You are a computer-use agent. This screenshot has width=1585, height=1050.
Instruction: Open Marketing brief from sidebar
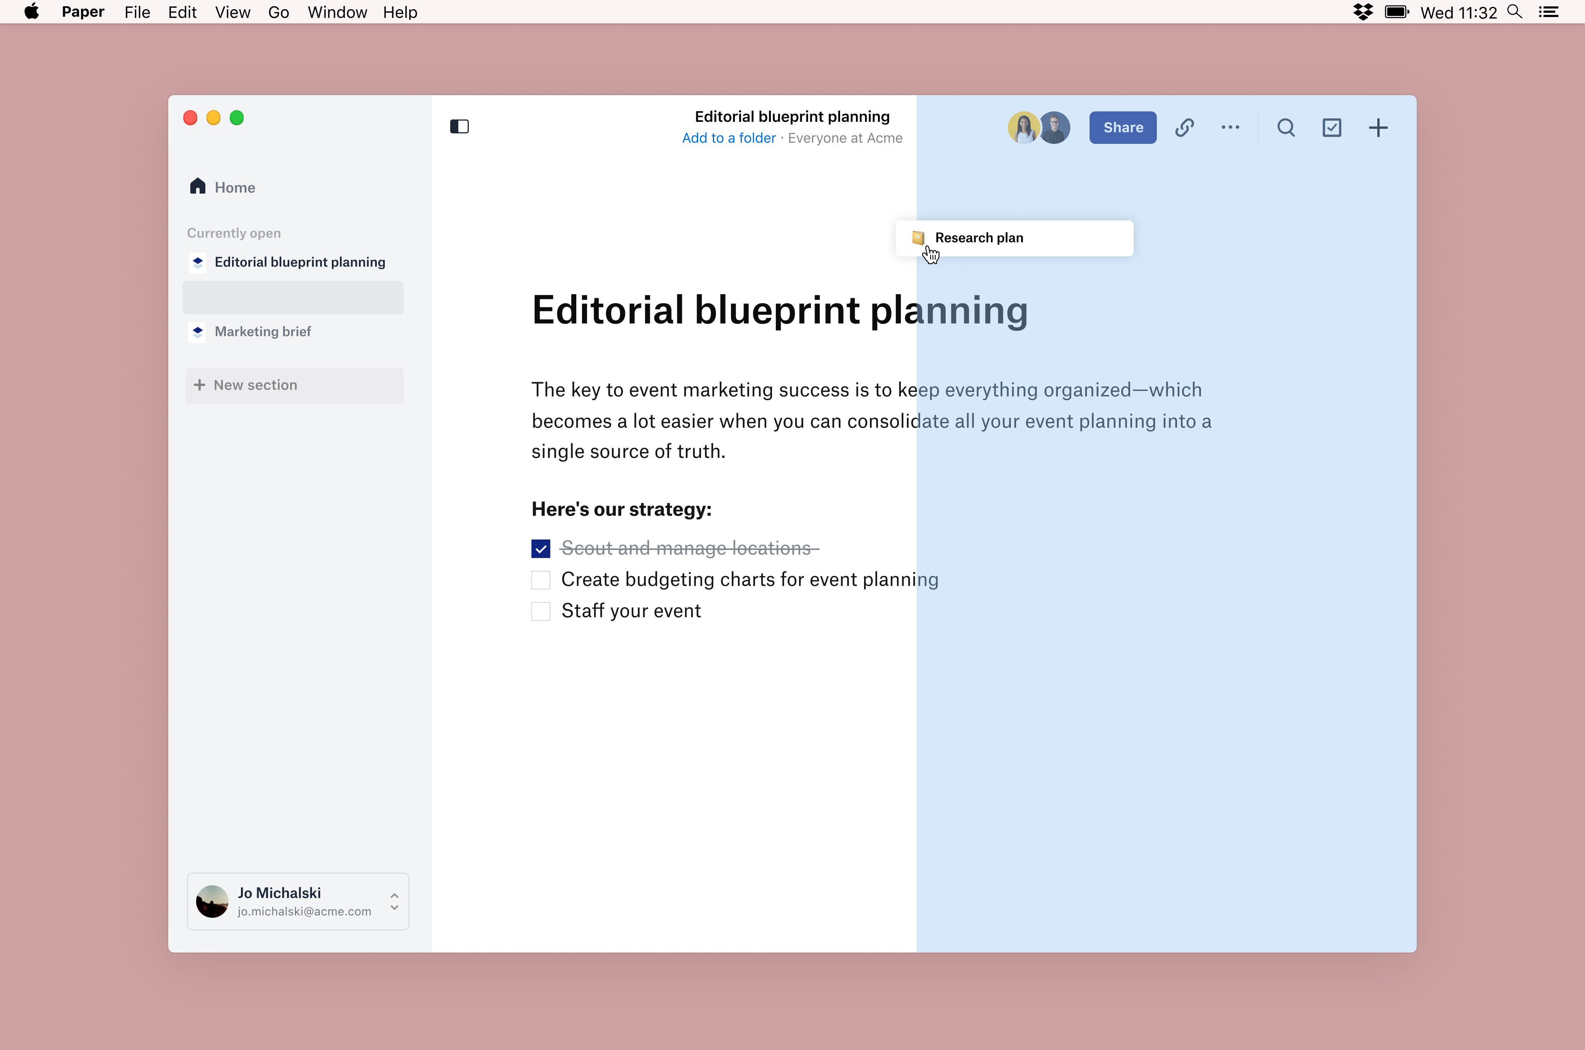263,331
